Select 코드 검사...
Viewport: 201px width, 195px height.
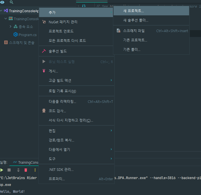tap(76, 111)
